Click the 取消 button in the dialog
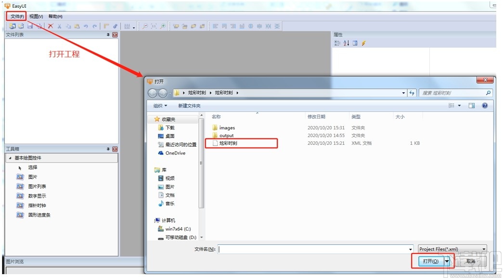Screen dimensions: 503x278 [x=471, y=261]
